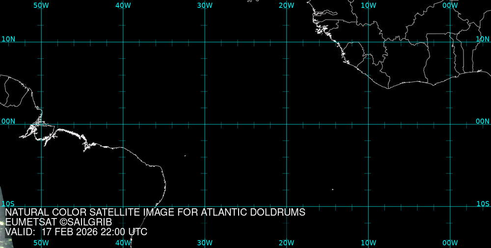Click the grid intersection of 10W and equator
The width and height of the screenshot is (491, 248).
click(368, 124)
